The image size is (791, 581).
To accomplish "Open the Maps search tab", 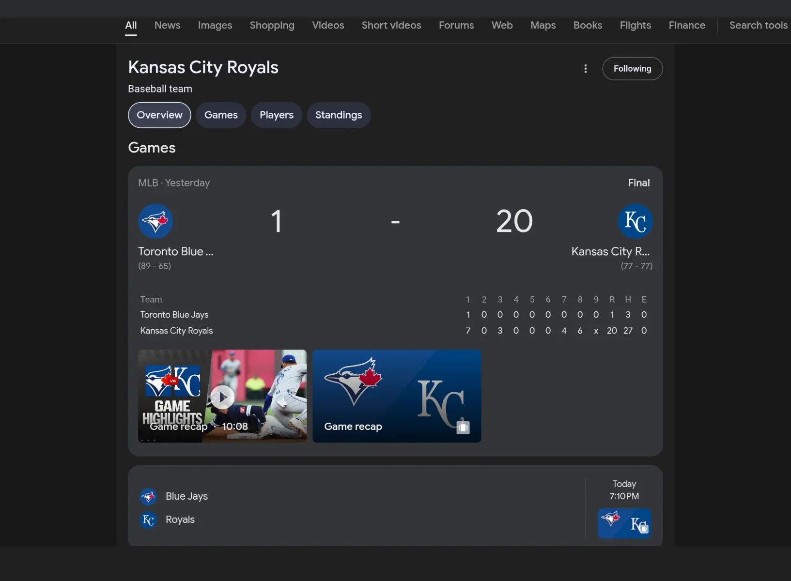I will [543, 26].
